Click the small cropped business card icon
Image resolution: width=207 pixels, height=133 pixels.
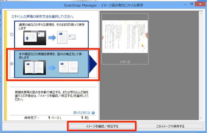click(72, 37)
